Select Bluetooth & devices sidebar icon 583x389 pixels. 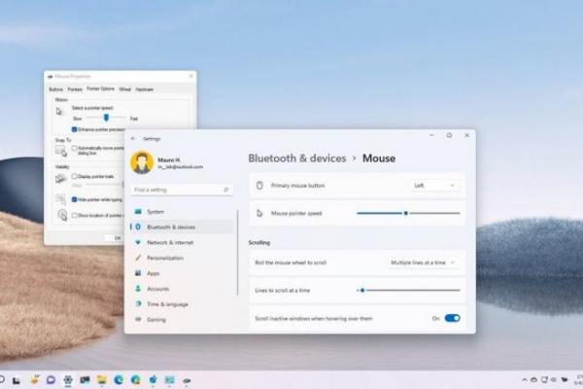click(138, 227)
